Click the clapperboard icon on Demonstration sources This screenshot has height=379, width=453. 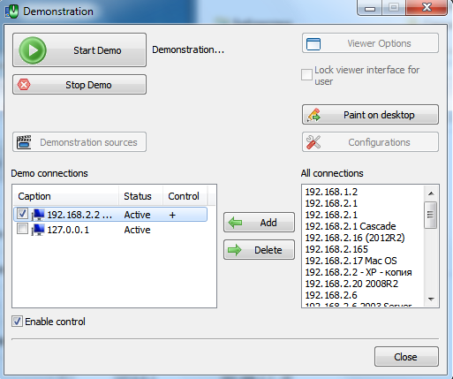click(x=24, y=142)
